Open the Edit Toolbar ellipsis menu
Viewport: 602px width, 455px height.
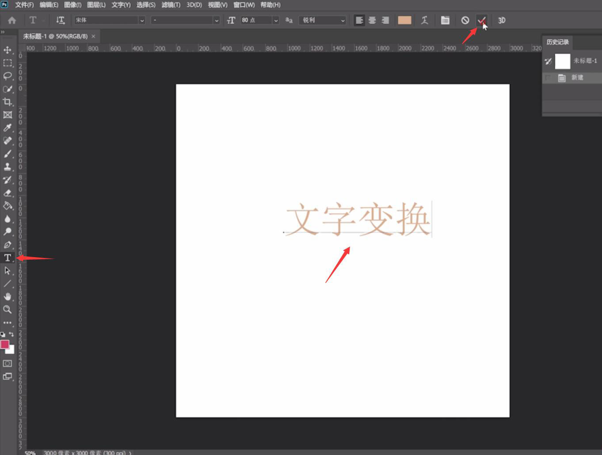pos(8,322)
